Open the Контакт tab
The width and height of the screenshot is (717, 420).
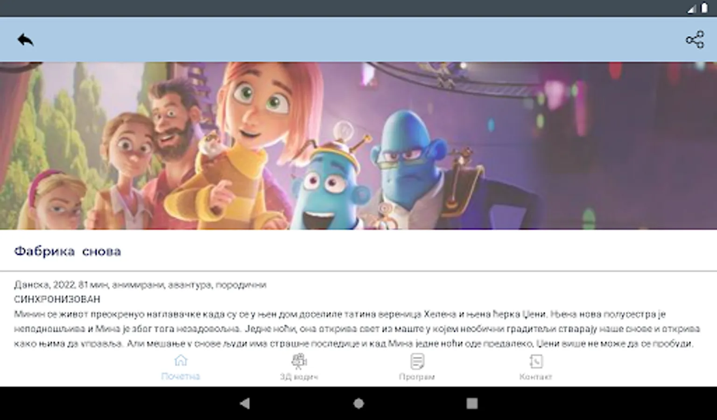535,368
